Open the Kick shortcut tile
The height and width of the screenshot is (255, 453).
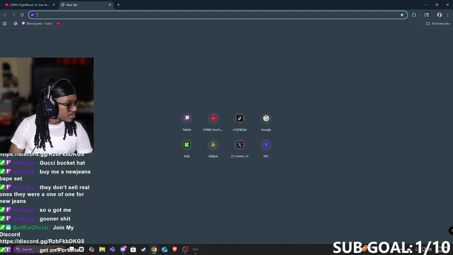click(x=187, y=149)
